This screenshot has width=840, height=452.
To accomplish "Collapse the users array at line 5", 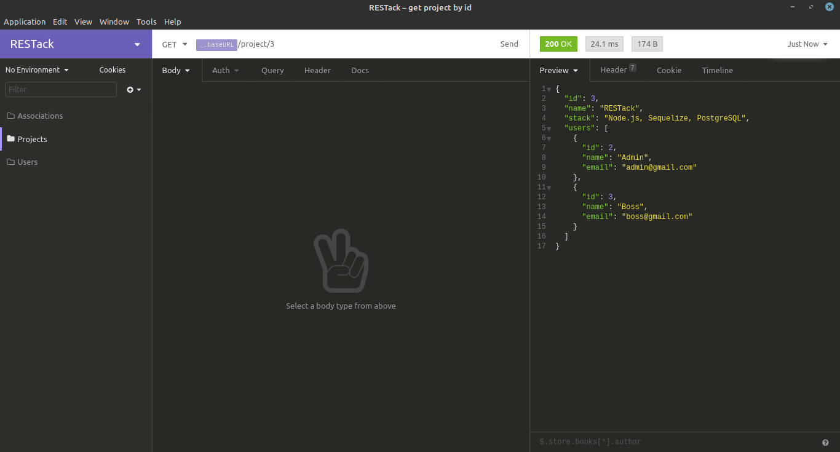I will [549, 129].
